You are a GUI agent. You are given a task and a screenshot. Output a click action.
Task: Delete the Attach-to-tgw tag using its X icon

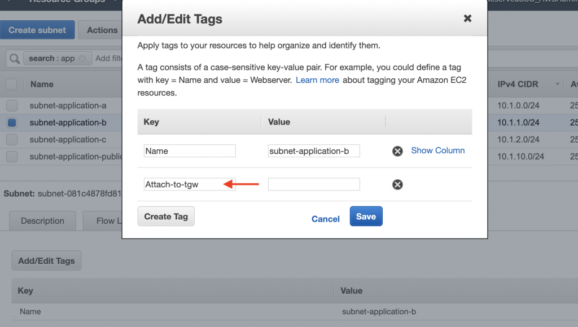click(x=397, y=184)
